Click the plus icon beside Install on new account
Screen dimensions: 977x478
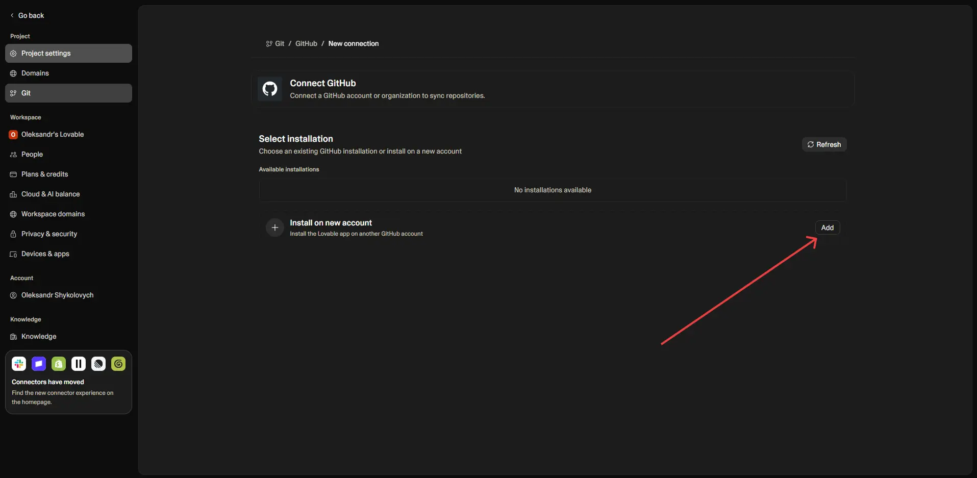coord(274,228)
